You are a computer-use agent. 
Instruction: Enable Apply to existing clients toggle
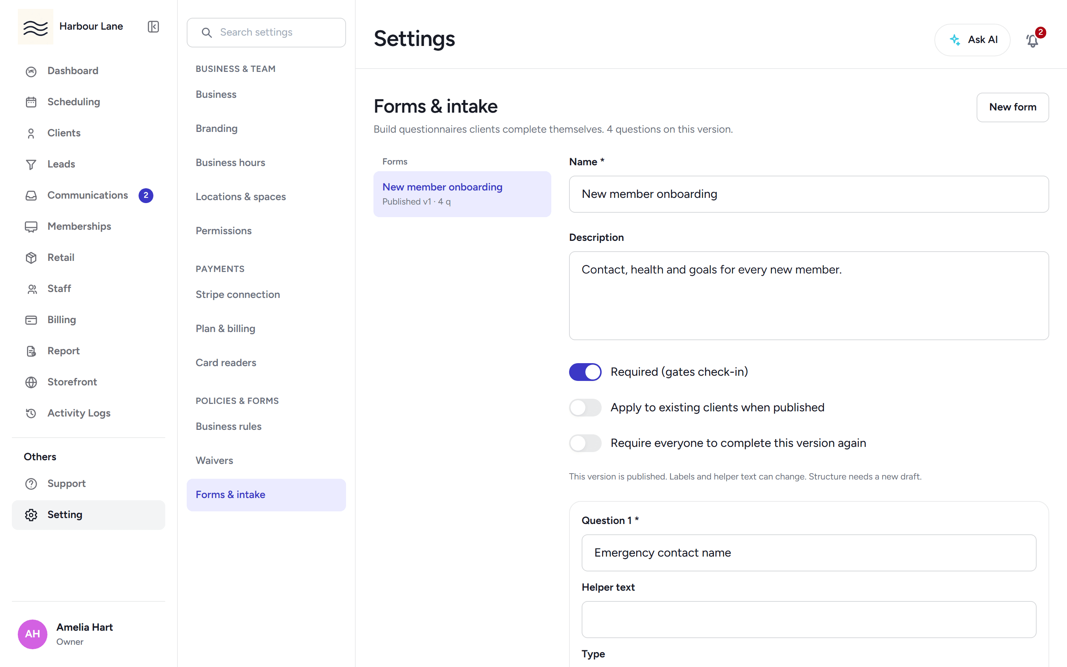585,408
